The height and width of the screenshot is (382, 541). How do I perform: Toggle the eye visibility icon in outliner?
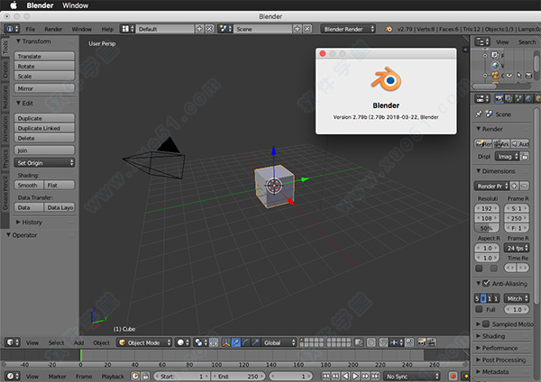[x=509, y=75]
